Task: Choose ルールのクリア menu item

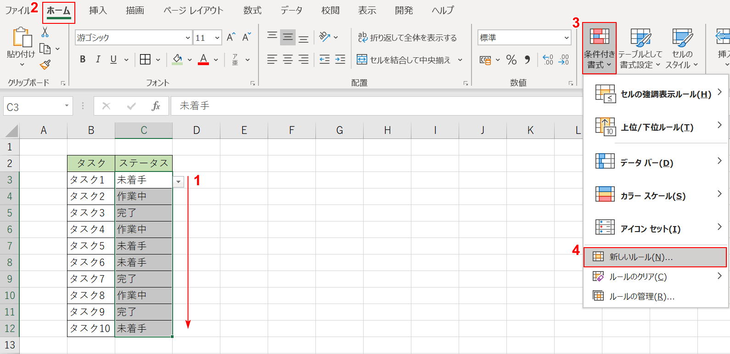Action: (x=656, y=277)
